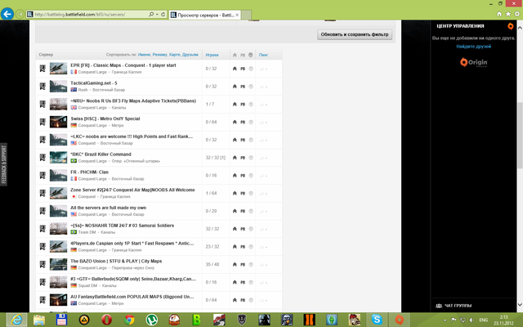This screenshot has width=523, height=327.
Task: Click bookmark icon for 4Players.de Caspian server
Action: click(x=42, y=247)
